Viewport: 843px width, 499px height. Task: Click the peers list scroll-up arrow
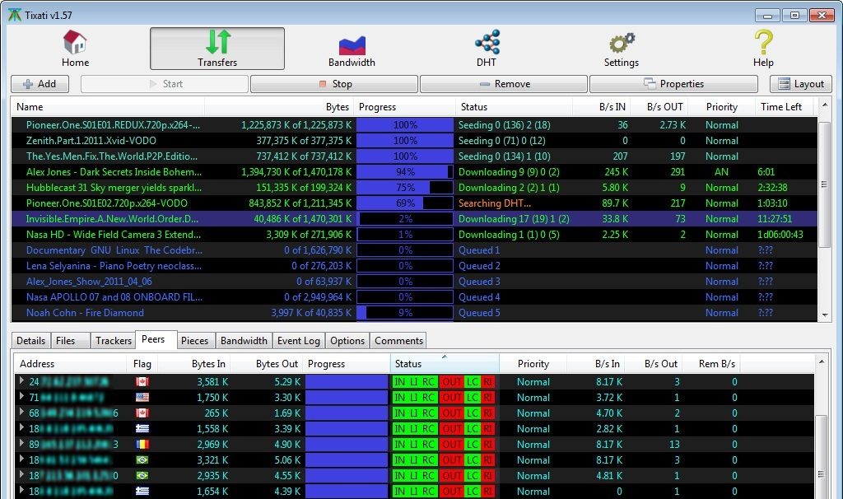point(822,361)
